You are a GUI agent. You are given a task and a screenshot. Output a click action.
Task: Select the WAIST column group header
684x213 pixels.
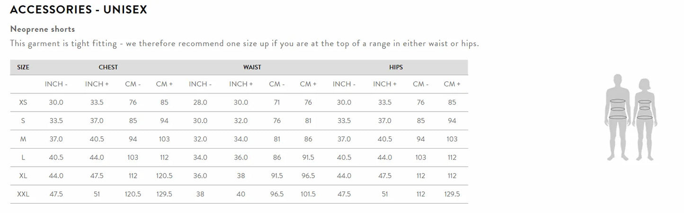click(252, 67)
